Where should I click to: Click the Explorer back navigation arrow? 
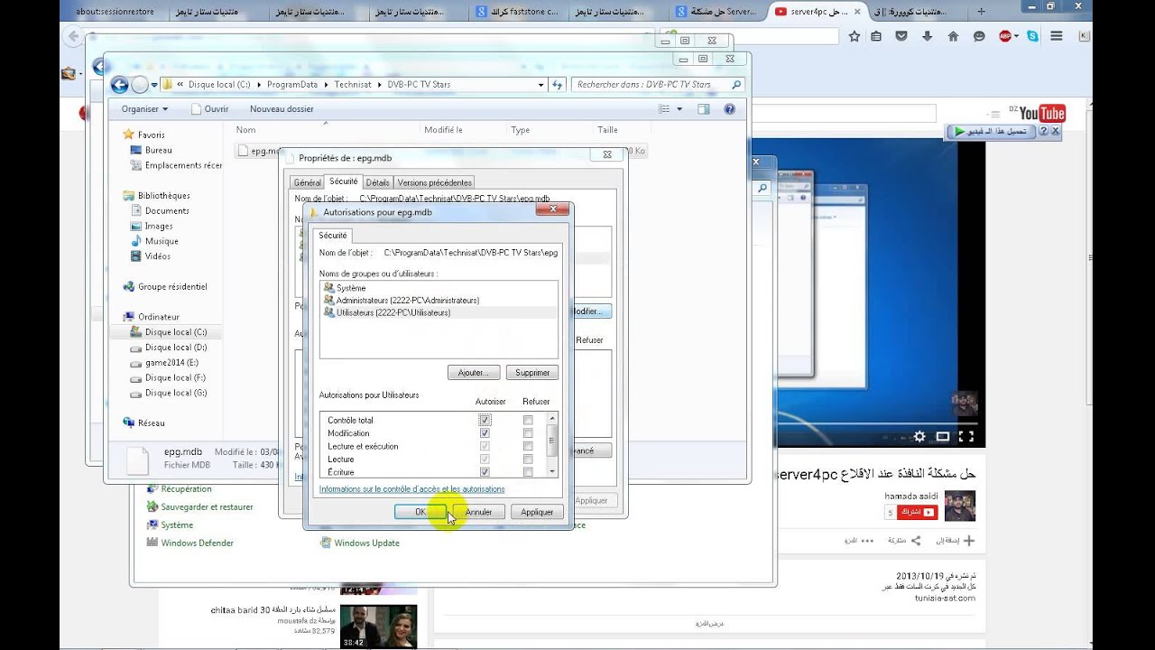(x=119, y=85)
